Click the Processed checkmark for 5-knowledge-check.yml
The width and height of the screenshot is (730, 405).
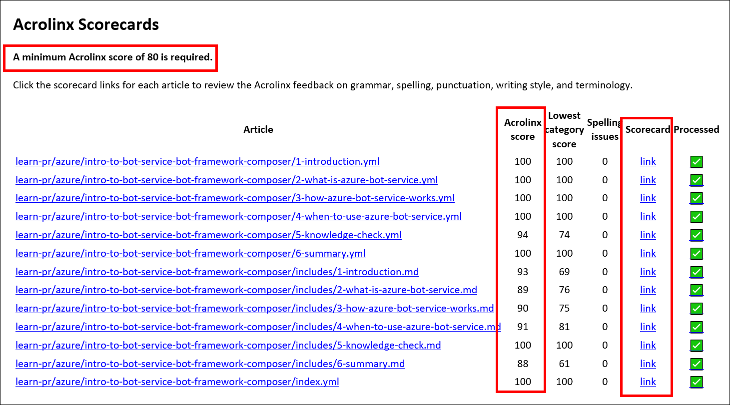coord(697,235)
